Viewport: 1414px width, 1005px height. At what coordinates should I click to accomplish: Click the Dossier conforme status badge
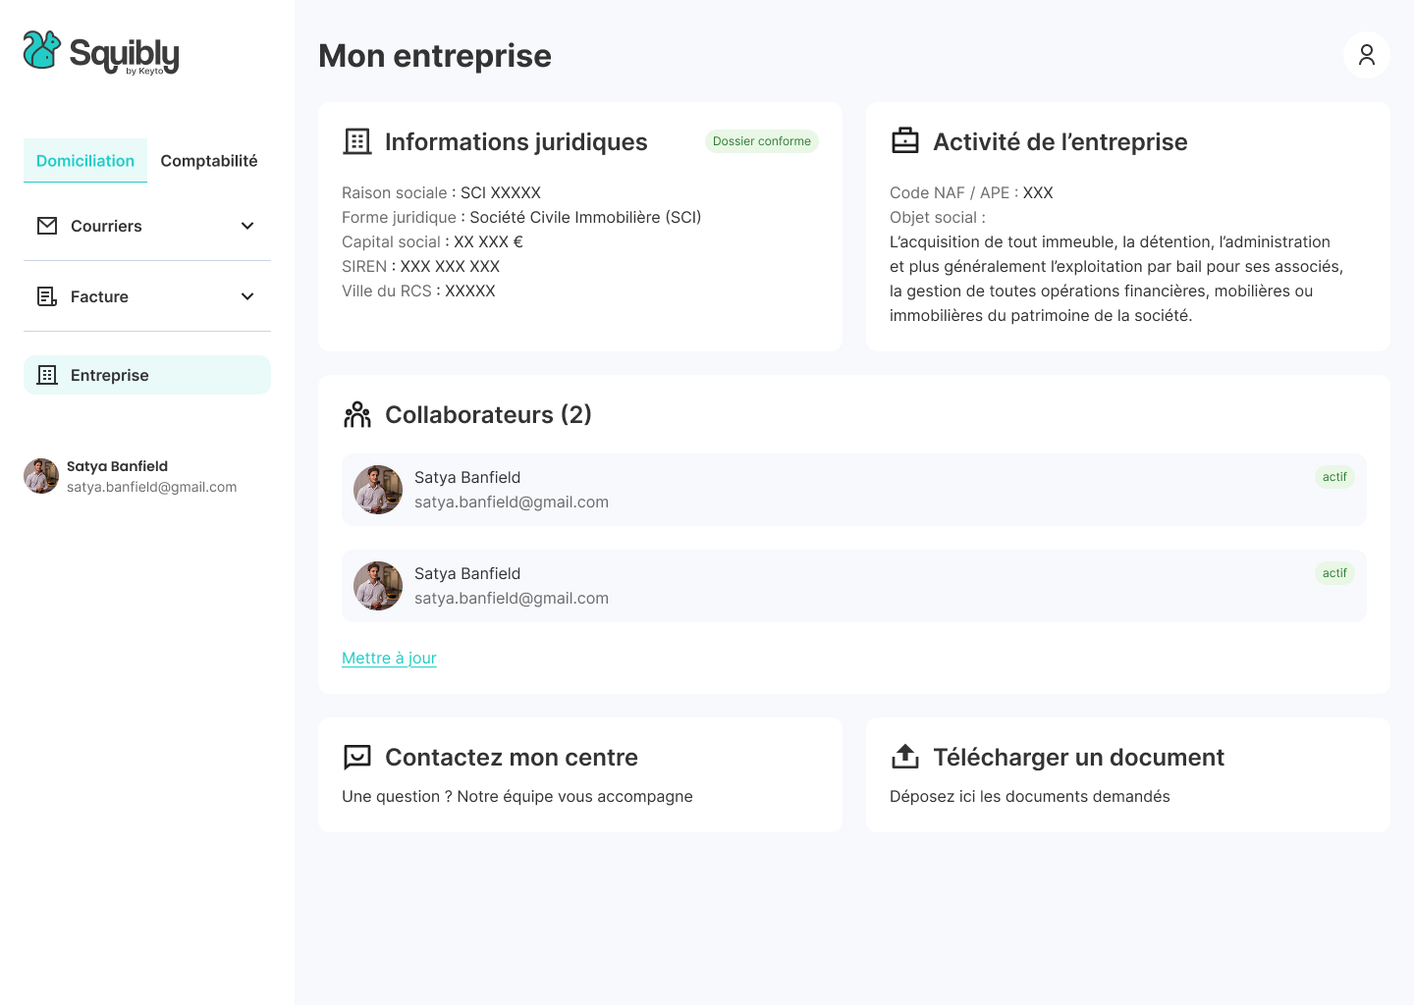point(762,141)
